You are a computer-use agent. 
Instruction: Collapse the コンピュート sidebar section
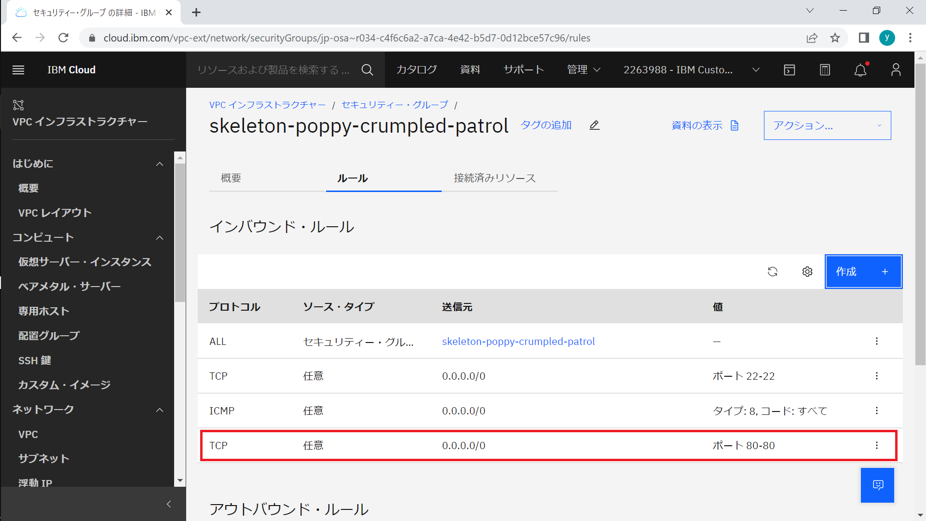point(160,238)
